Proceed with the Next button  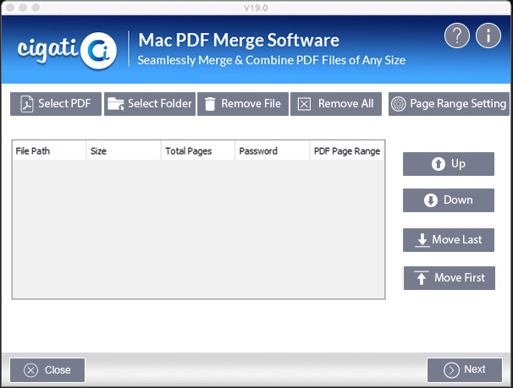[465, 370]
